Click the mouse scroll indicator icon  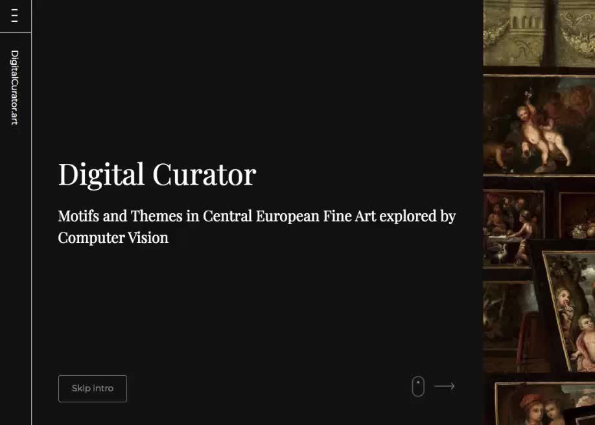(418, 386)
